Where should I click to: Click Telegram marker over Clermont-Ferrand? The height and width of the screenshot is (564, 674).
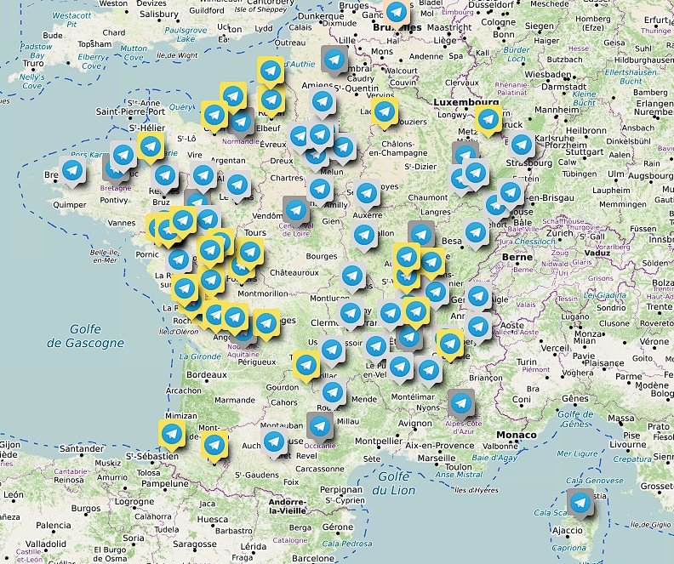351,315
